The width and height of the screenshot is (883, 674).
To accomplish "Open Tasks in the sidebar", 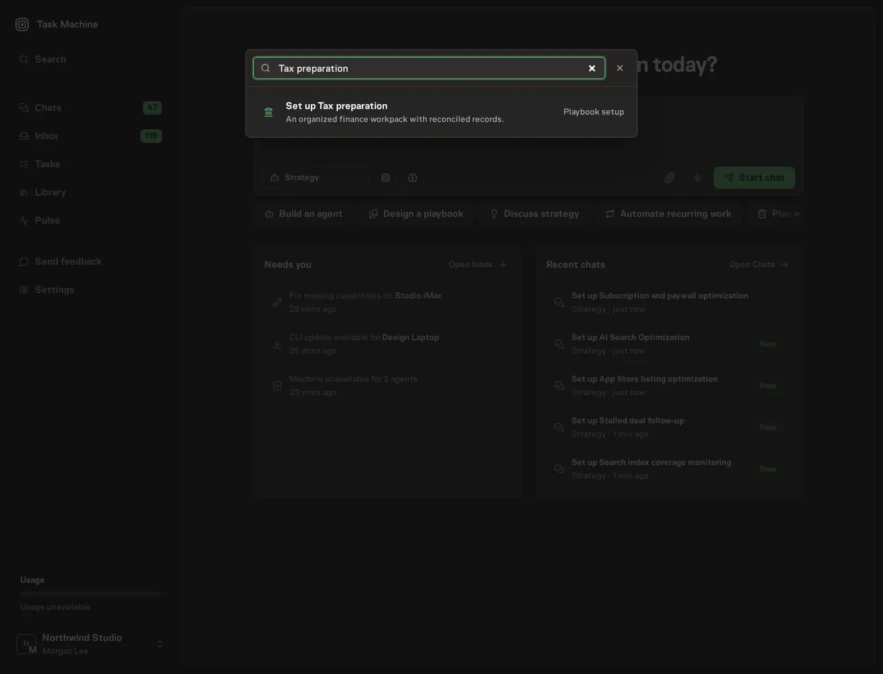I will 91,164.
